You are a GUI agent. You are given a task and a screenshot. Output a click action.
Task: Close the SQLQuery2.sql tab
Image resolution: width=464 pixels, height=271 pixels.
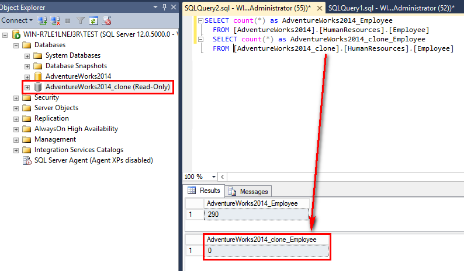click(x=319, y=8)
